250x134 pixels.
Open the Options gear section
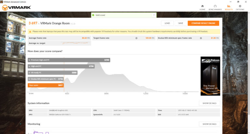(240, 7)
